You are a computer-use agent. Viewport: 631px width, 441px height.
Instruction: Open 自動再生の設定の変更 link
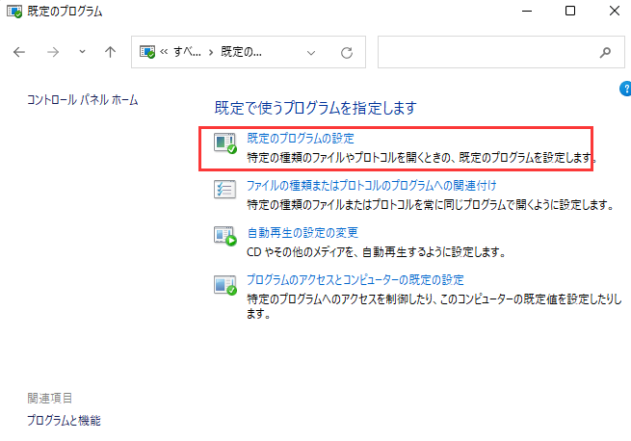(302, 233)
